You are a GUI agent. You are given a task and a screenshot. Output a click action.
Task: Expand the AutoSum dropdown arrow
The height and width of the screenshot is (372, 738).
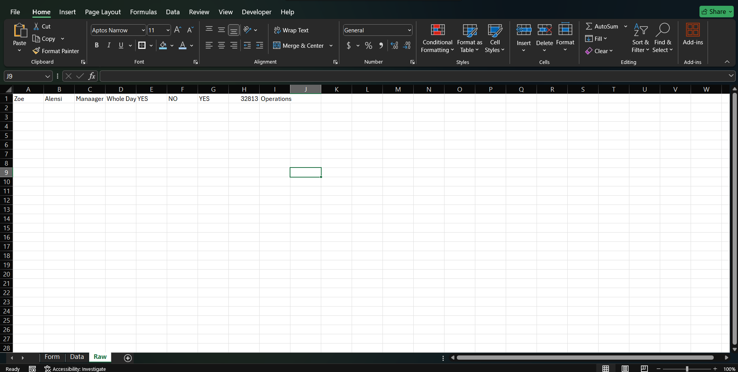(x=626, y=26)
